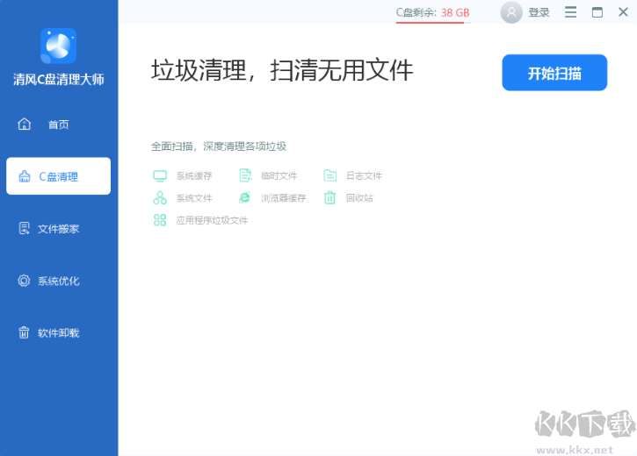Click the 系统缓存 label
637x456 pixels.
pyautogui.click(x=194, y=176)
